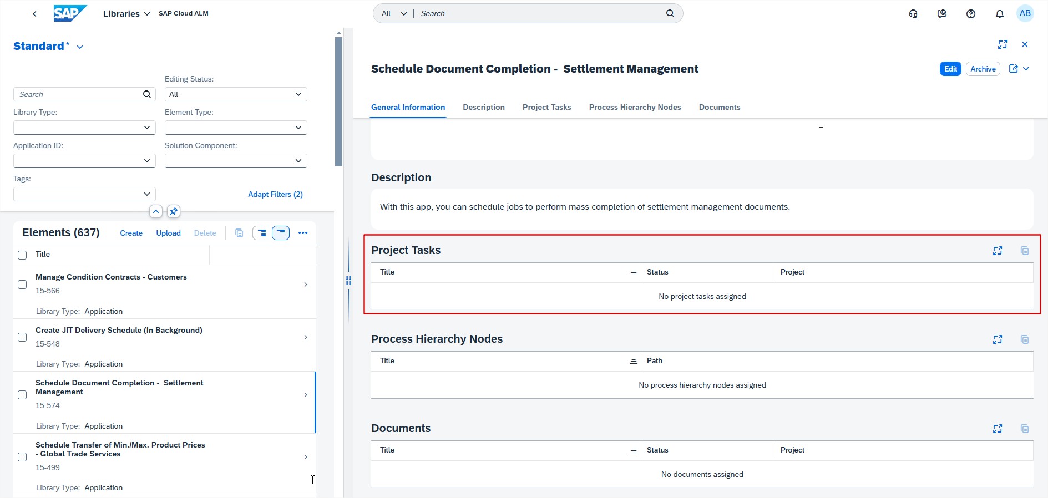The height and width of the screenshot is (498, 1048).
Task: Open the Solution Component dropdown
Action: 236,161
